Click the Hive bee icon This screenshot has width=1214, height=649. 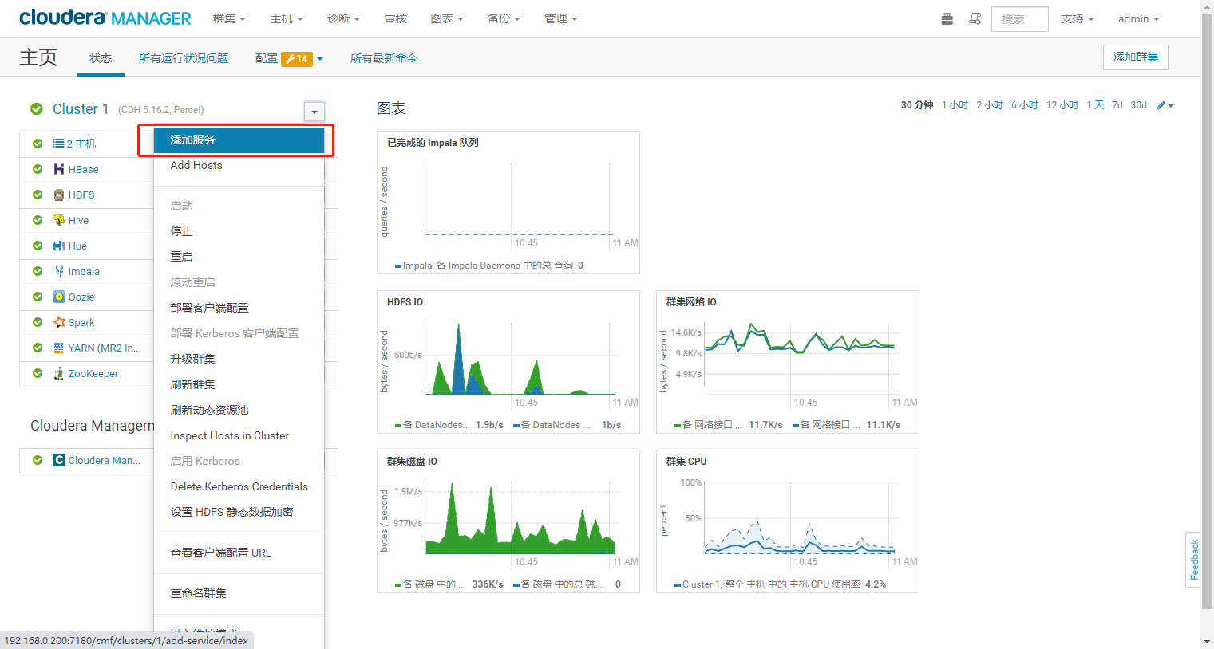(x=59, y=220)
